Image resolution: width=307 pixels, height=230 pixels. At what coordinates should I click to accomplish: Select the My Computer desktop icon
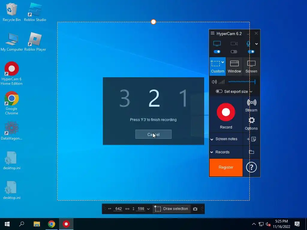coord(12,42)
